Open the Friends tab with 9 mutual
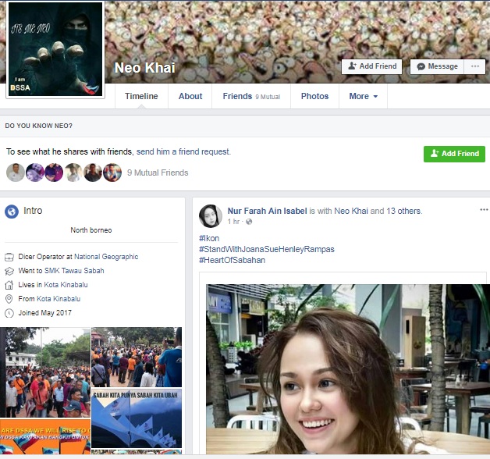The image size is (490, 459). click(x=251, y=96)
